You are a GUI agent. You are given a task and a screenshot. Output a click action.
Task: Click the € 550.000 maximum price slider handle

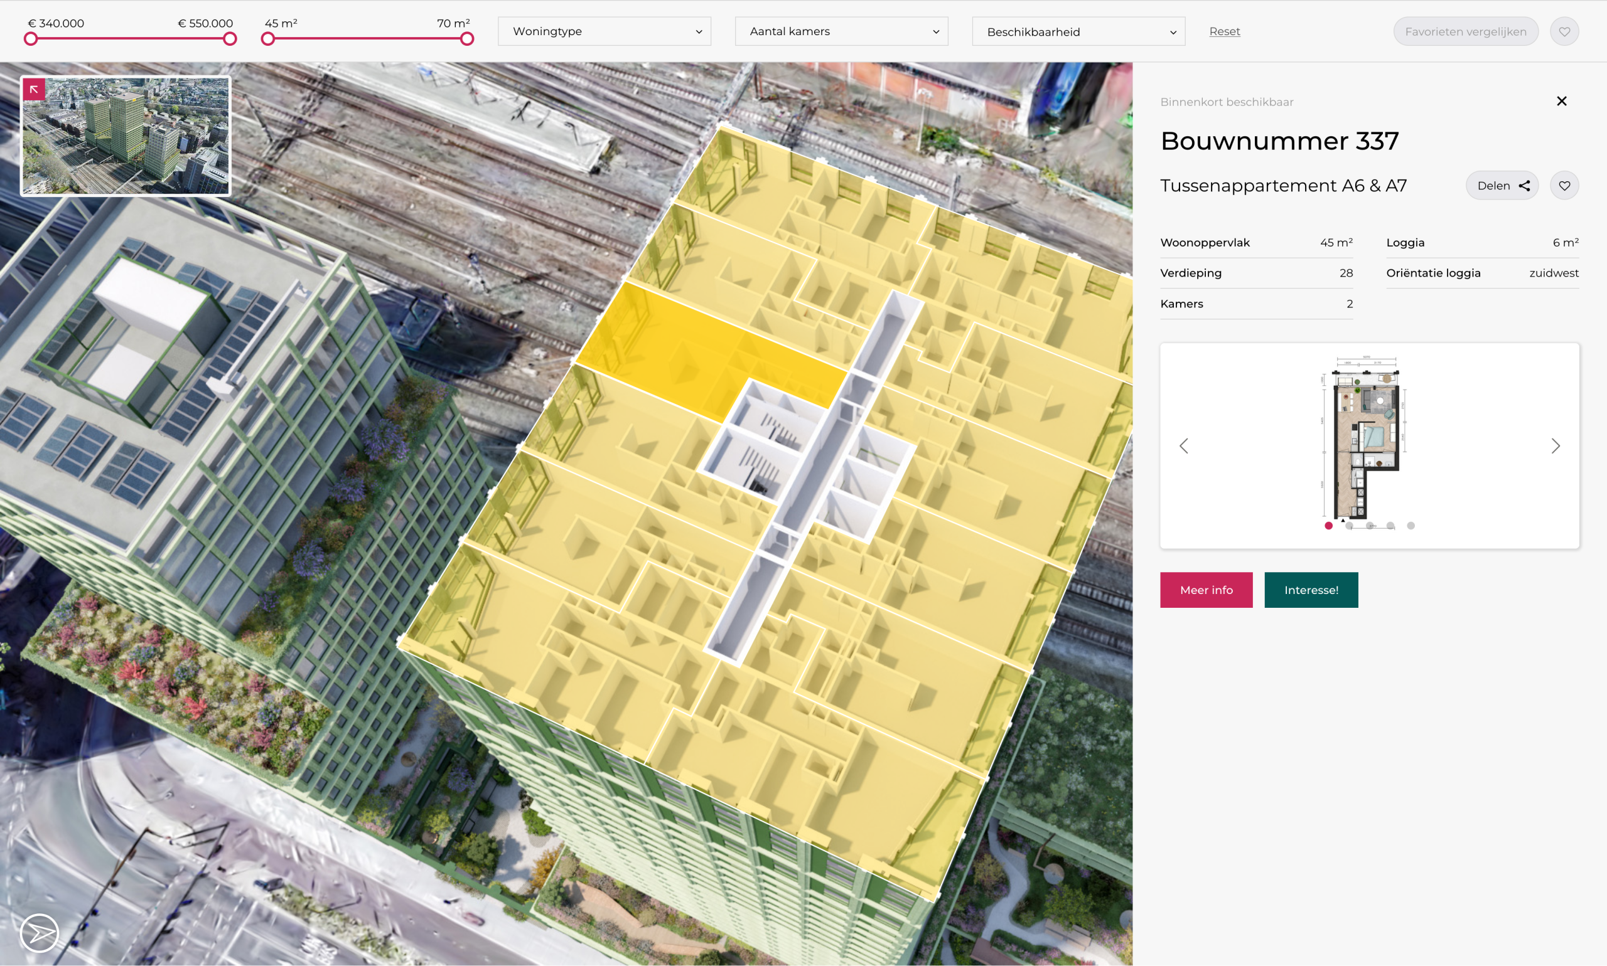click(230, 39)
